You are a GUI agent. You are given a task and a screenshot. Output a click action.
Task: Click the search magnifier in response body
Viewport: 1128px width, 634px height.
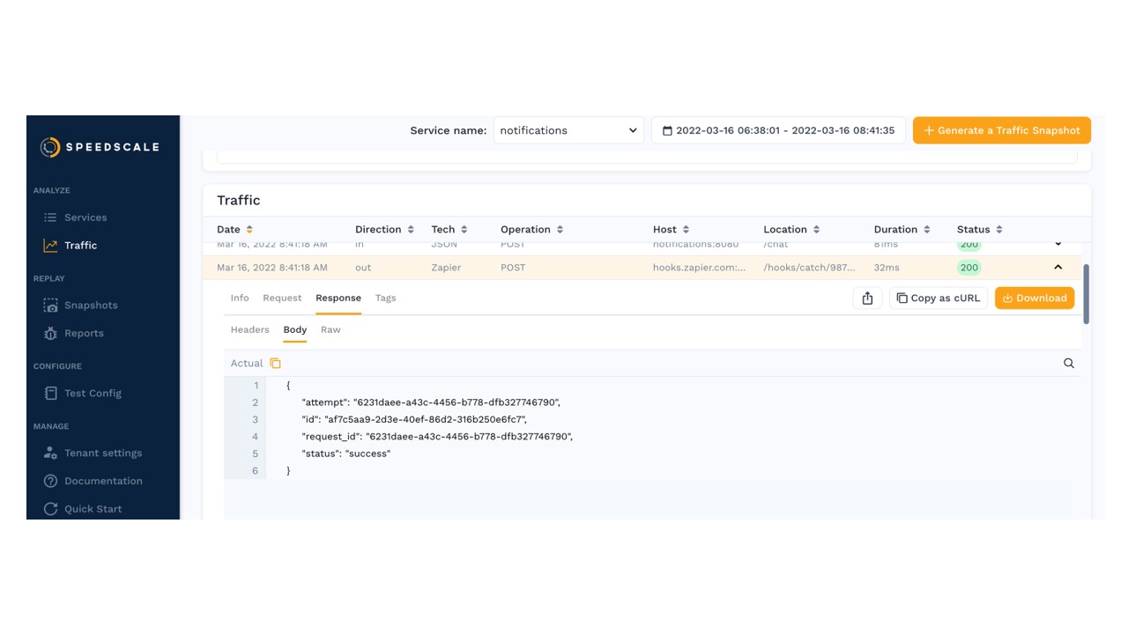pos(1068,364)
